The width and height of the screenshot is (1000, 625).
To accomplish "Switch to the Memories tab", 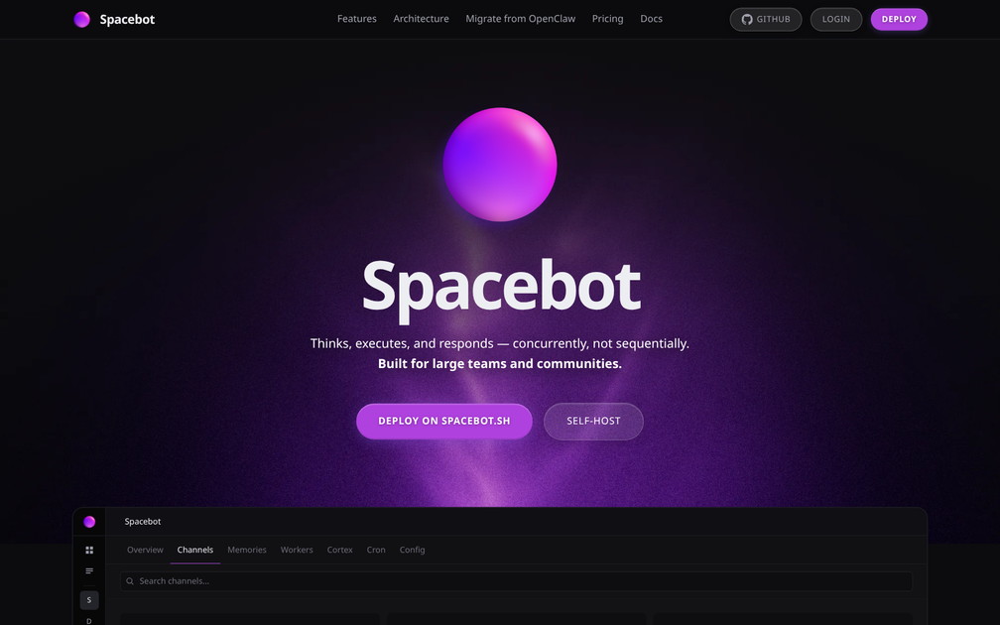I will (247, 550).
